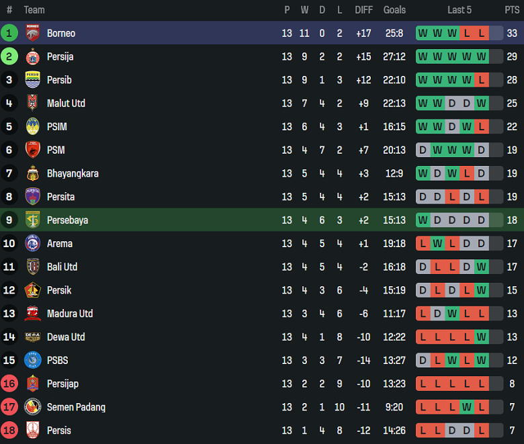524x444 pixels.
Task: Click the Borneo club crest icon
Action: coord(32,34)
